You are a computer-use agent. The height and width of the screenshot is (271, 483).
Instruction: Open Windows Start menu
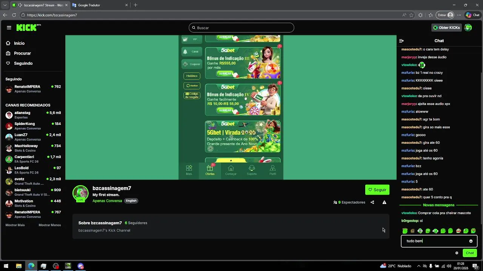tap(6, 266)
